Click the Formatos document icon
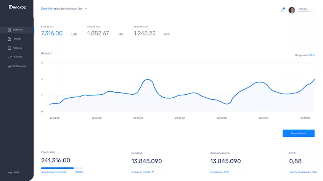323x181 pixels. point(9,39)
